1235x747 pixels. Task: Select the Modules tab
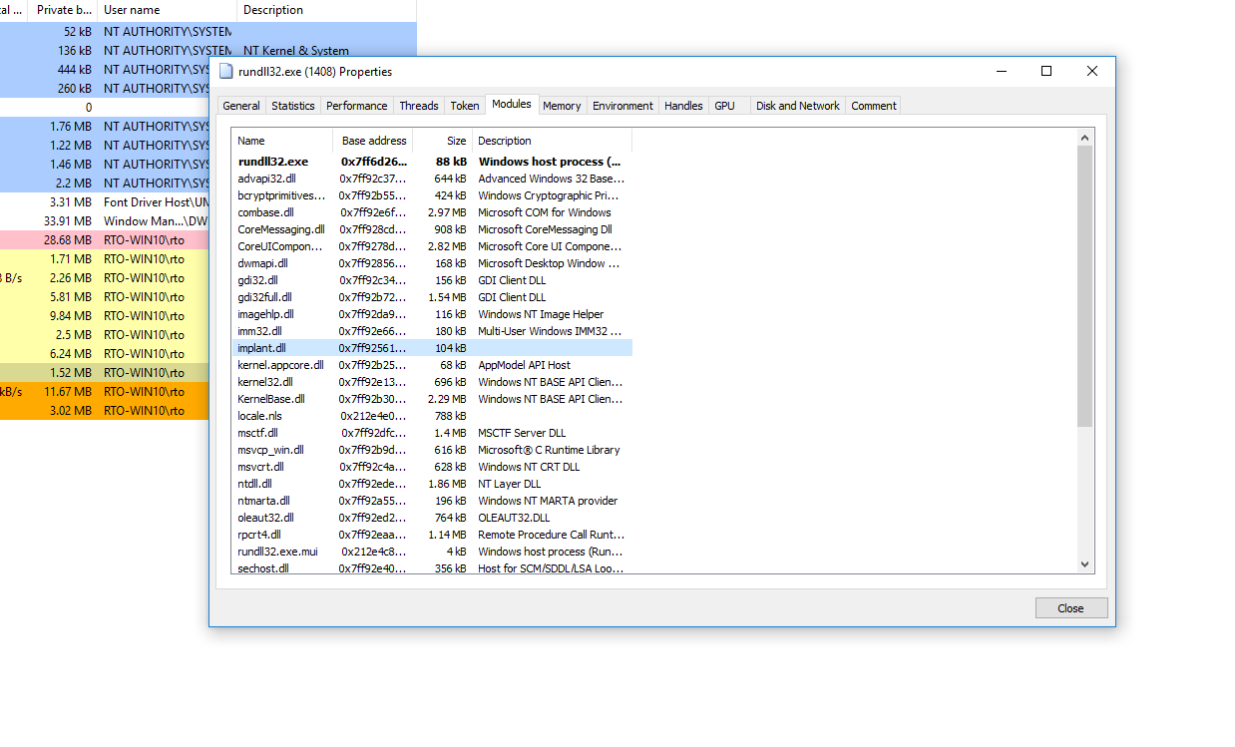pyautogui.click(x=512, y=104)
